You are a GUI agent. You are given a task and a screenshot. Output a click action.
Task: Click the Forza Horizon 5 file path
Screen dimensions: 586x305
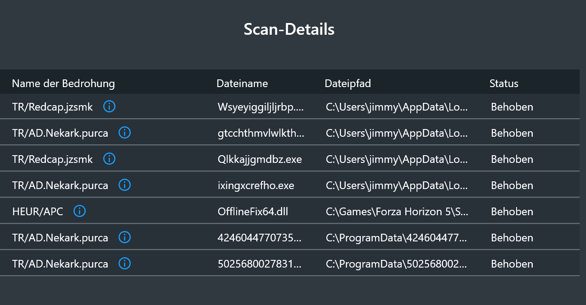click(397, 212)
